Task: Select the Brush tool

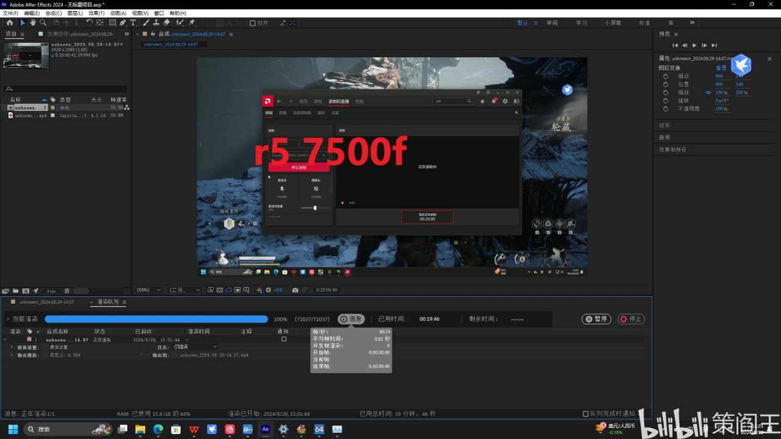Action: coord(147,23)
